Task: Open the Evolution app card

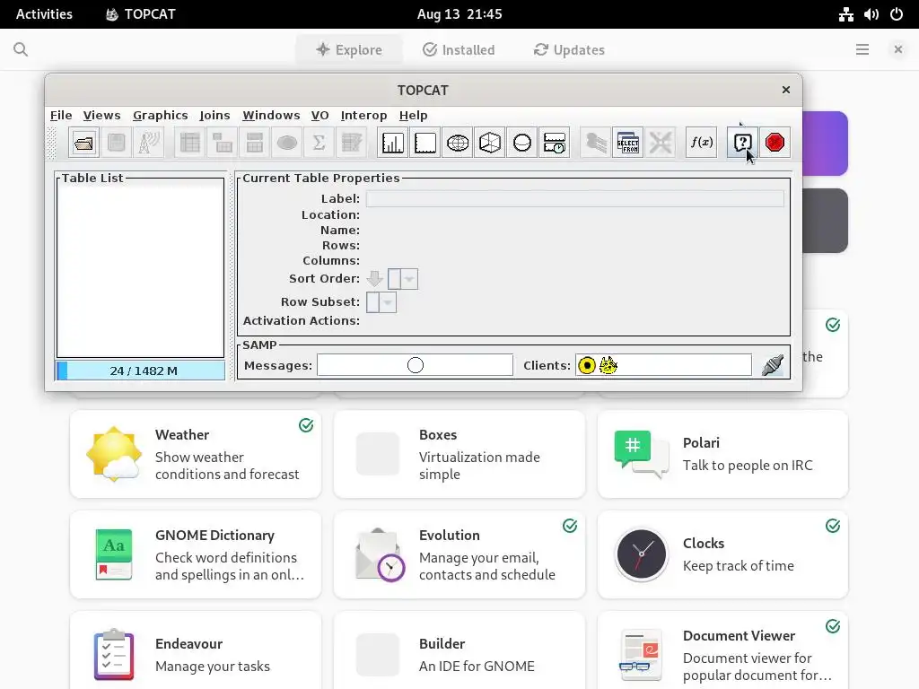Action: click(459, 554)
